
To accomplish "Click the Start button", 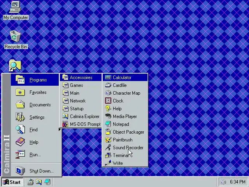I will pos(12,182).
